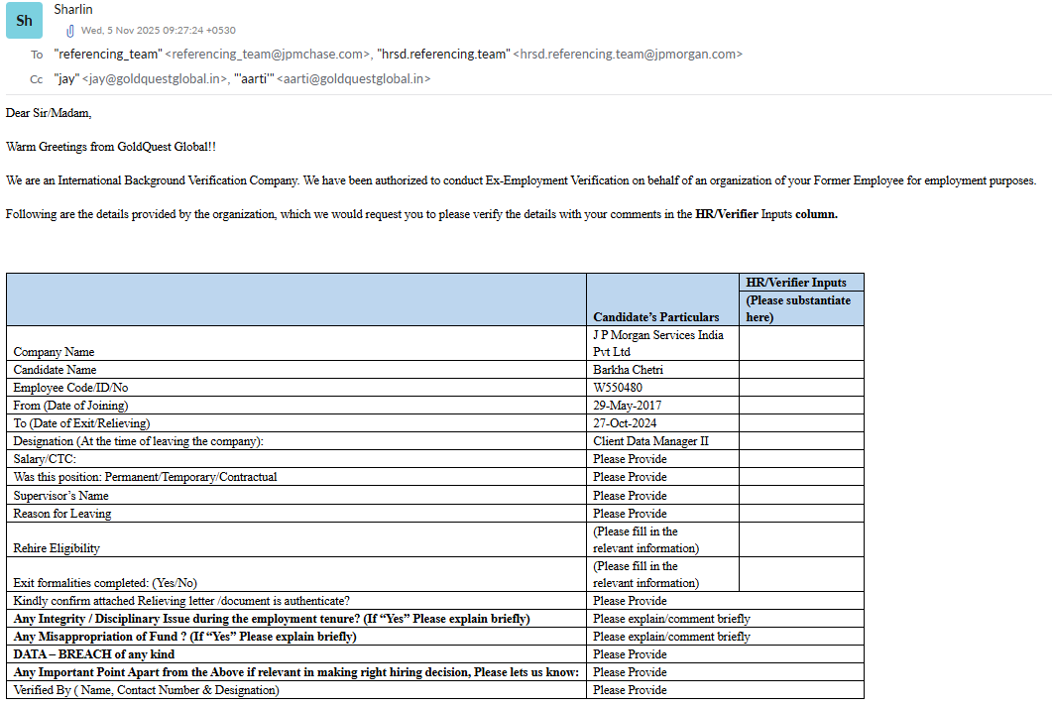Select recipient referencing_team@jpmchase.com
Viewport: 1052px width, 707px height.
click(268, 55)
